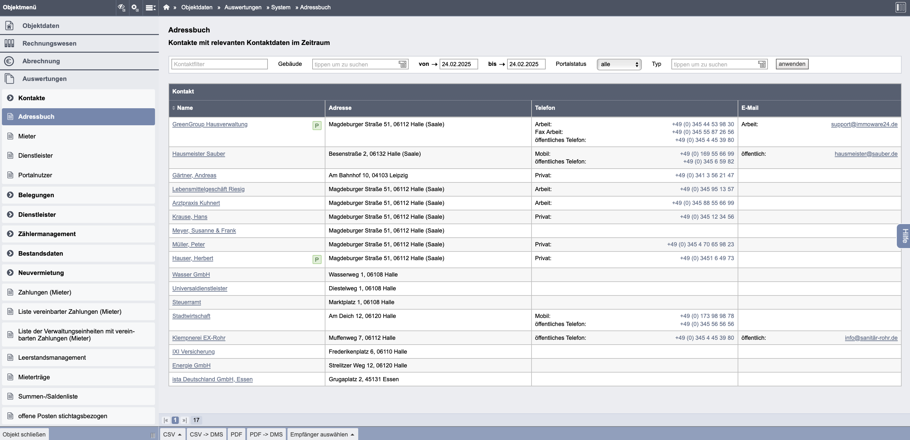Open ista Deutschland GmbH, Essen contact
The image size is (910, 440).
tap(212, 379)
